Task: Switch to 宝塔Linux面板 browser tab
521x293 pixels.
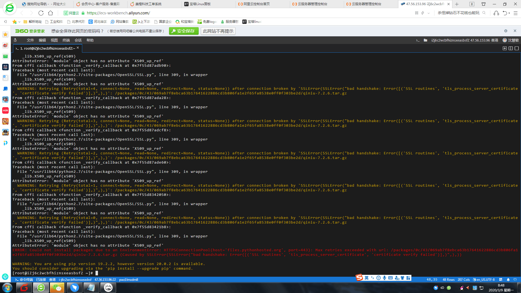Action: pyautogui.click(x=200, y=4)
